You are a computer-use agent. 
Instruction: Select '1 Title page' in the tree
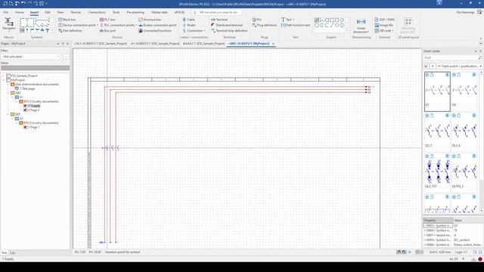click(27, 88)
